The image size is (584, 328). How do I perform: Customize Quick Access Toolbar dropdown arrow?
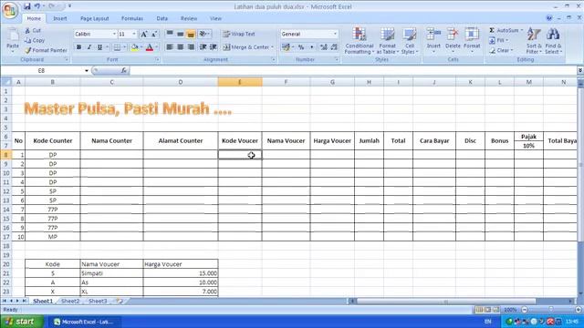[x=69, y=6]
